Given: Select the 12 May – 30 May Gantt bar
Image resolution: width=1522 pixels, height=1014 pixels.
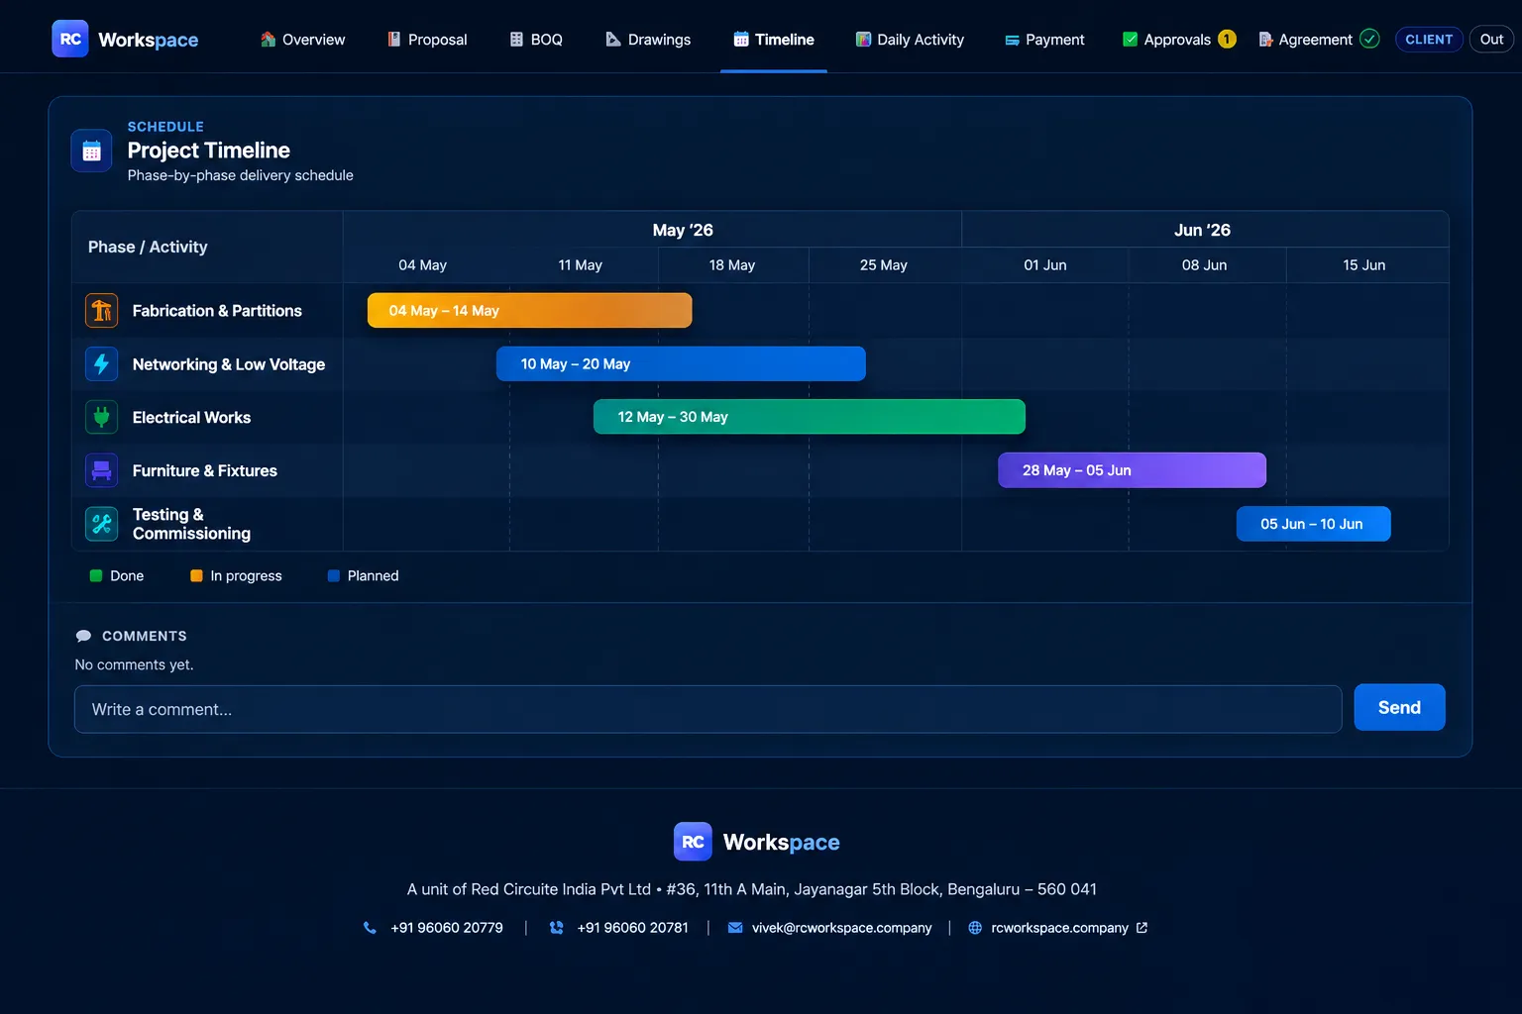Looking at the screenshot, I should tap(809, 417).
